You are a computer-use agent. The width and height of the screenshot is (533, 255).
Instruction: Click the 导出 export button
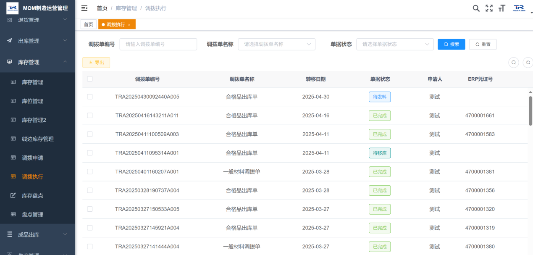tap(96, 63)
